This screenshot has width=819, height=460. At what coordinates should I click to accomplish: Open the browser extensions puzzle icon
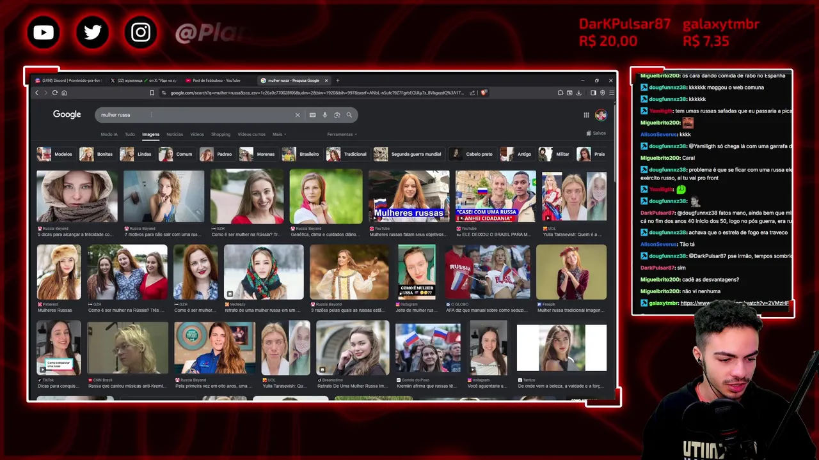coord(561,93)
